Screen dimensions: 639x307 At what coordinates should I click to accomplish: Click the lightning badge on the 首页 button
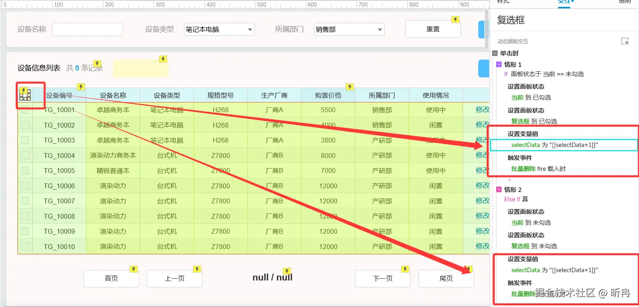[x=134, y=269]
